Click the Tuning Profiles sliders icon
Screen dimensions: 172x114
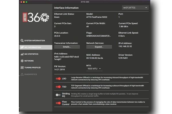pyautogui.click(x=22, y=68)
